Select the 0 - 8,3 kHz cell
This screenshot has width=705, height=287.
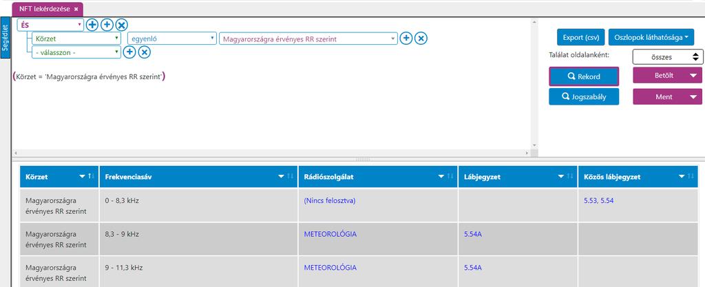pyautogui.click(x=198, y=205)
